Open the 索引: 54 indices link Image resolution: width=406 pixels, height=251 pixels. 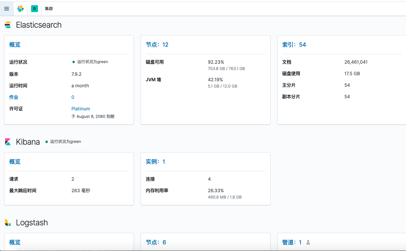(294, 44)
